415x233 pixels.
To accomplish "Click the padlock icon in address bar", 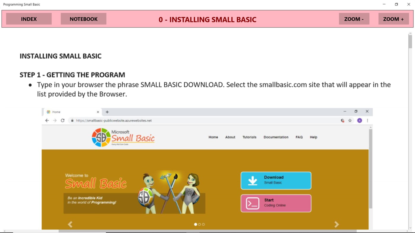I will (x=72, y=120).
